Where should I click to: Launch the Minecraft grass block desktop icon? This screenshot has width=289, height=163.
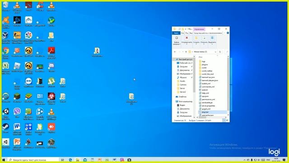pos(17,98)
